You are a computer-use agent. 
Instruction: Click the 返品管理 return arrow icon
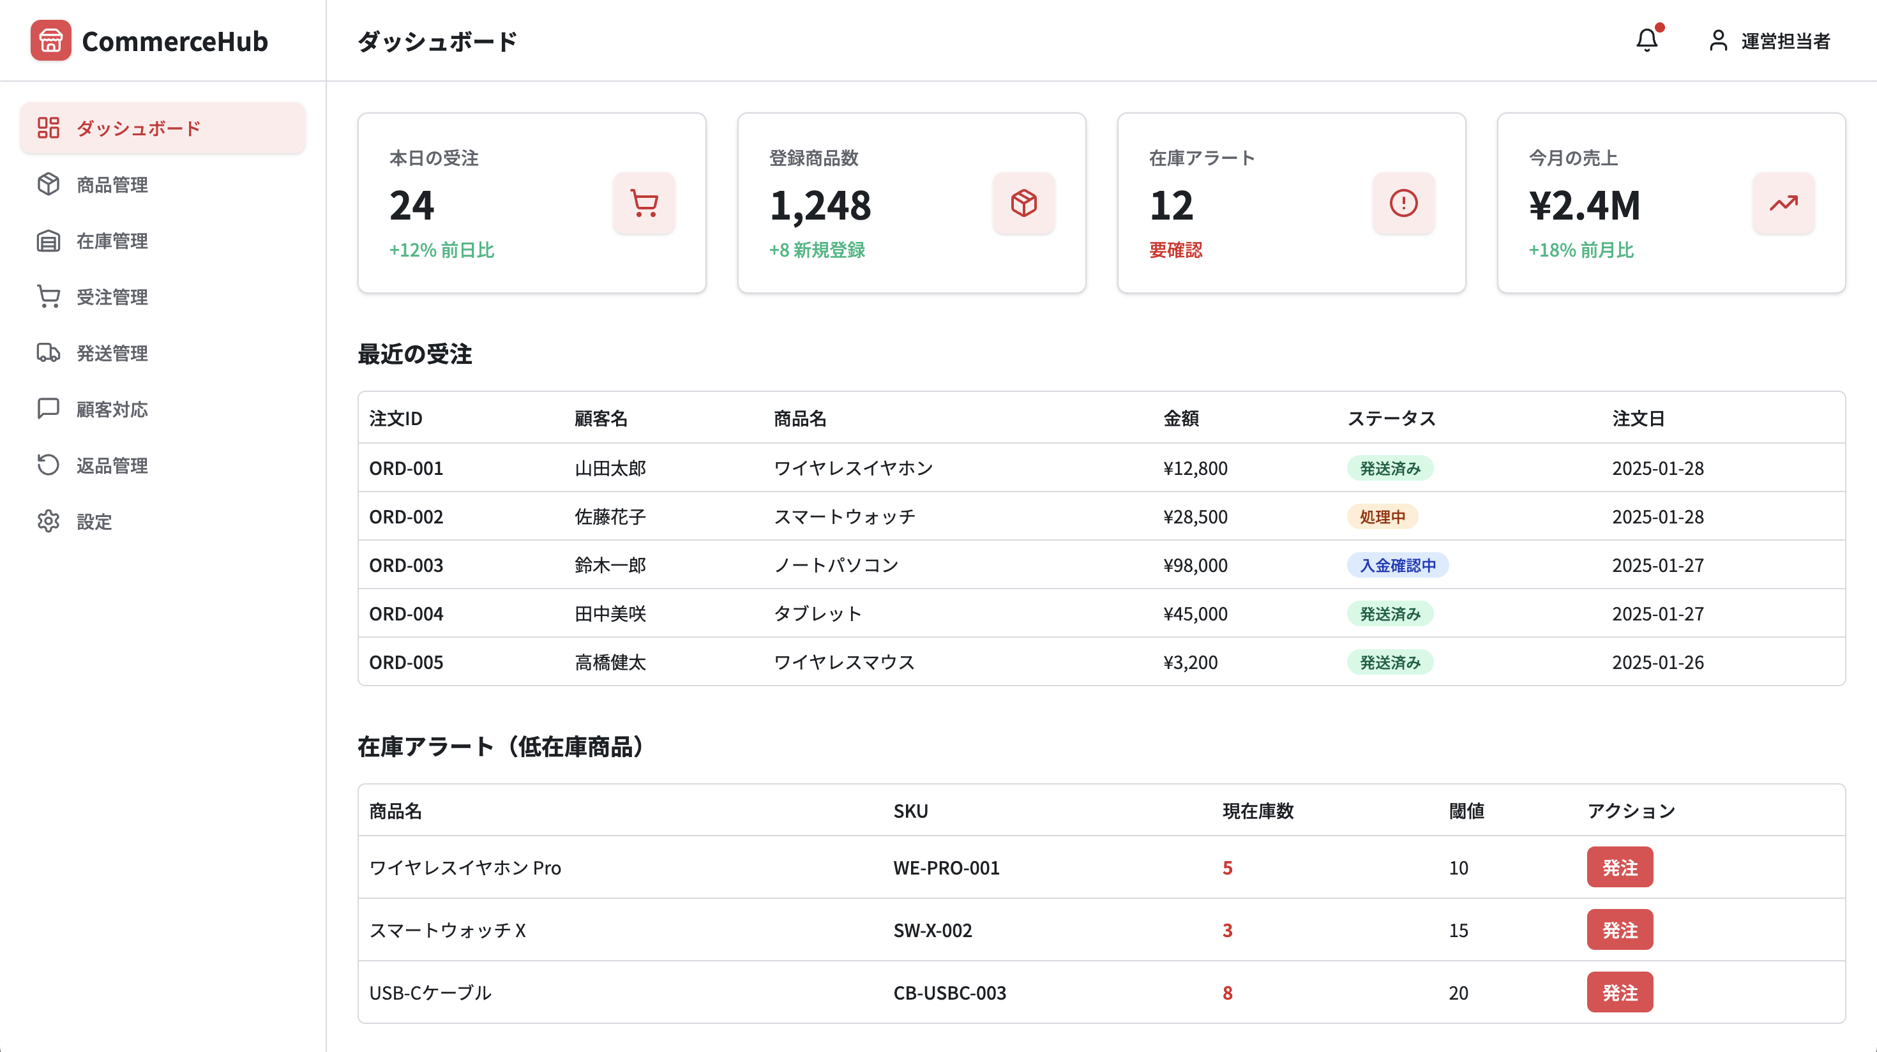(48, 465)
